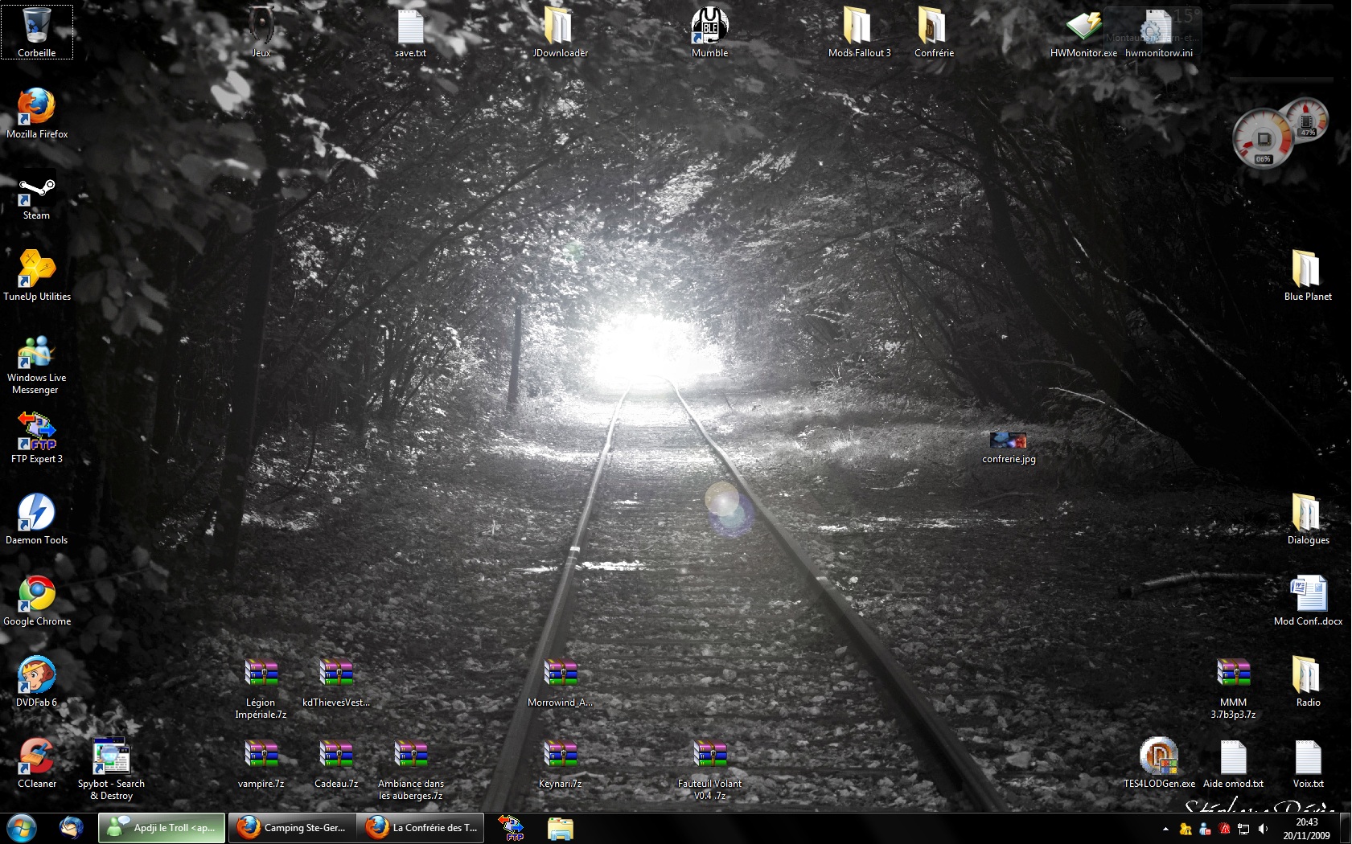Click the yellow Messenger warning tray icon
Viewport: 1352px width, 844px height.
click(1186, 829)
